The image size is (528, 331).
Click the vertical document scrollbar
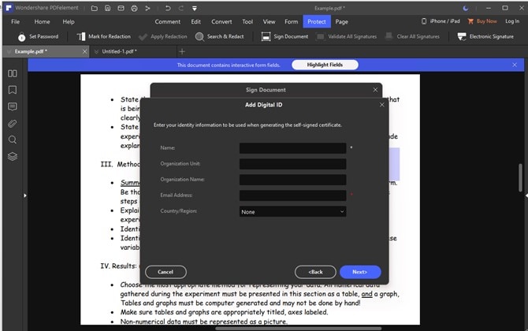pyautogui.click(x=521, y=177)
